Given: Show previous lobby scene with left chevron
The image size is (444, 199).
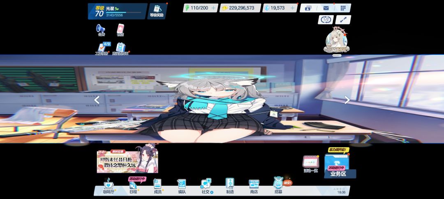Looking at the screenshot, I should (x=97, y=100).
